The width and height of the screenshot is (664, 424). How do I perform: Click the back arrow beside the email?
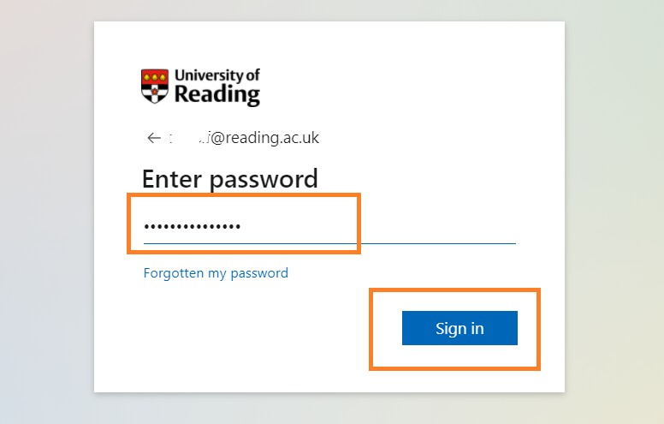(x=154, y=138)
